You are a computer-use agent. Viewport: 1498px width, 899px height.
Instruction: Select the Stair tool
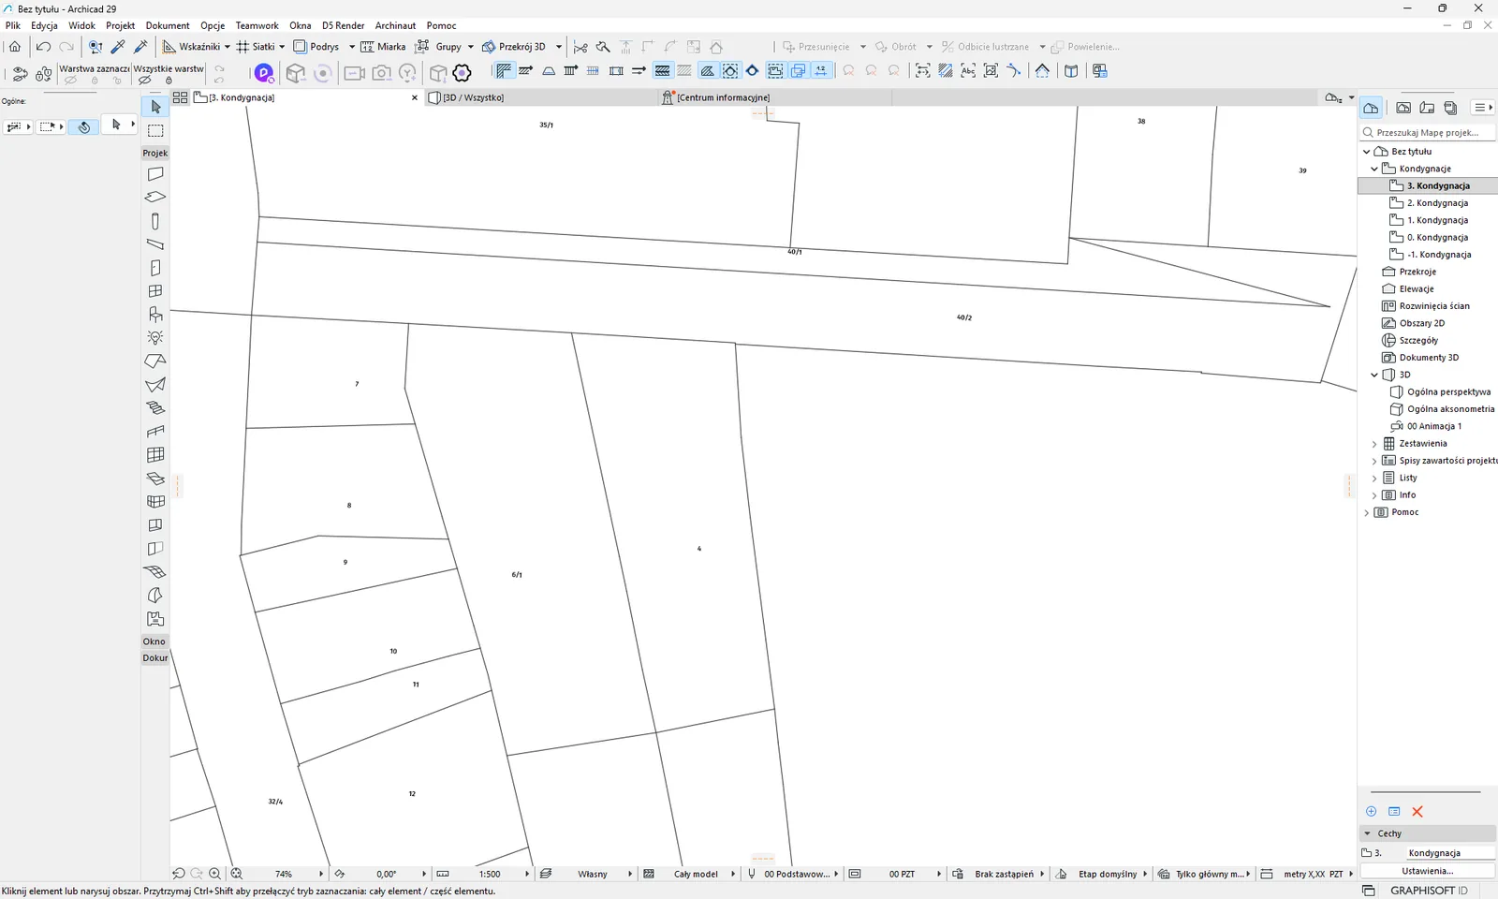[155, 408]
